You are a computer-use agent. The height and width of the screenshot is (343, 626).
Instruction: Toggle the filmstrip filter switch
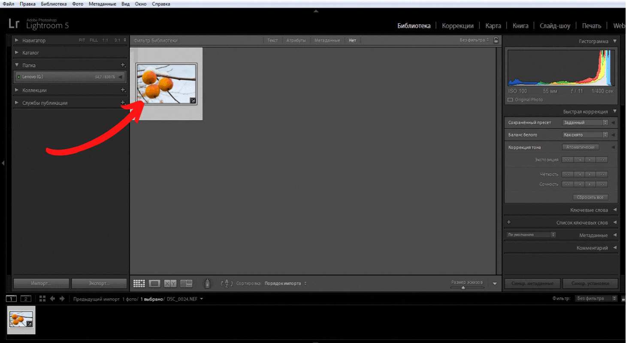point(623,299)
